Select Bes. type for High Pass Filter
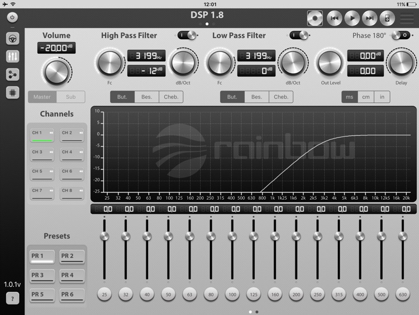Image resolution: width=419 pixels, height=315 pixels. tap(147, 97)
